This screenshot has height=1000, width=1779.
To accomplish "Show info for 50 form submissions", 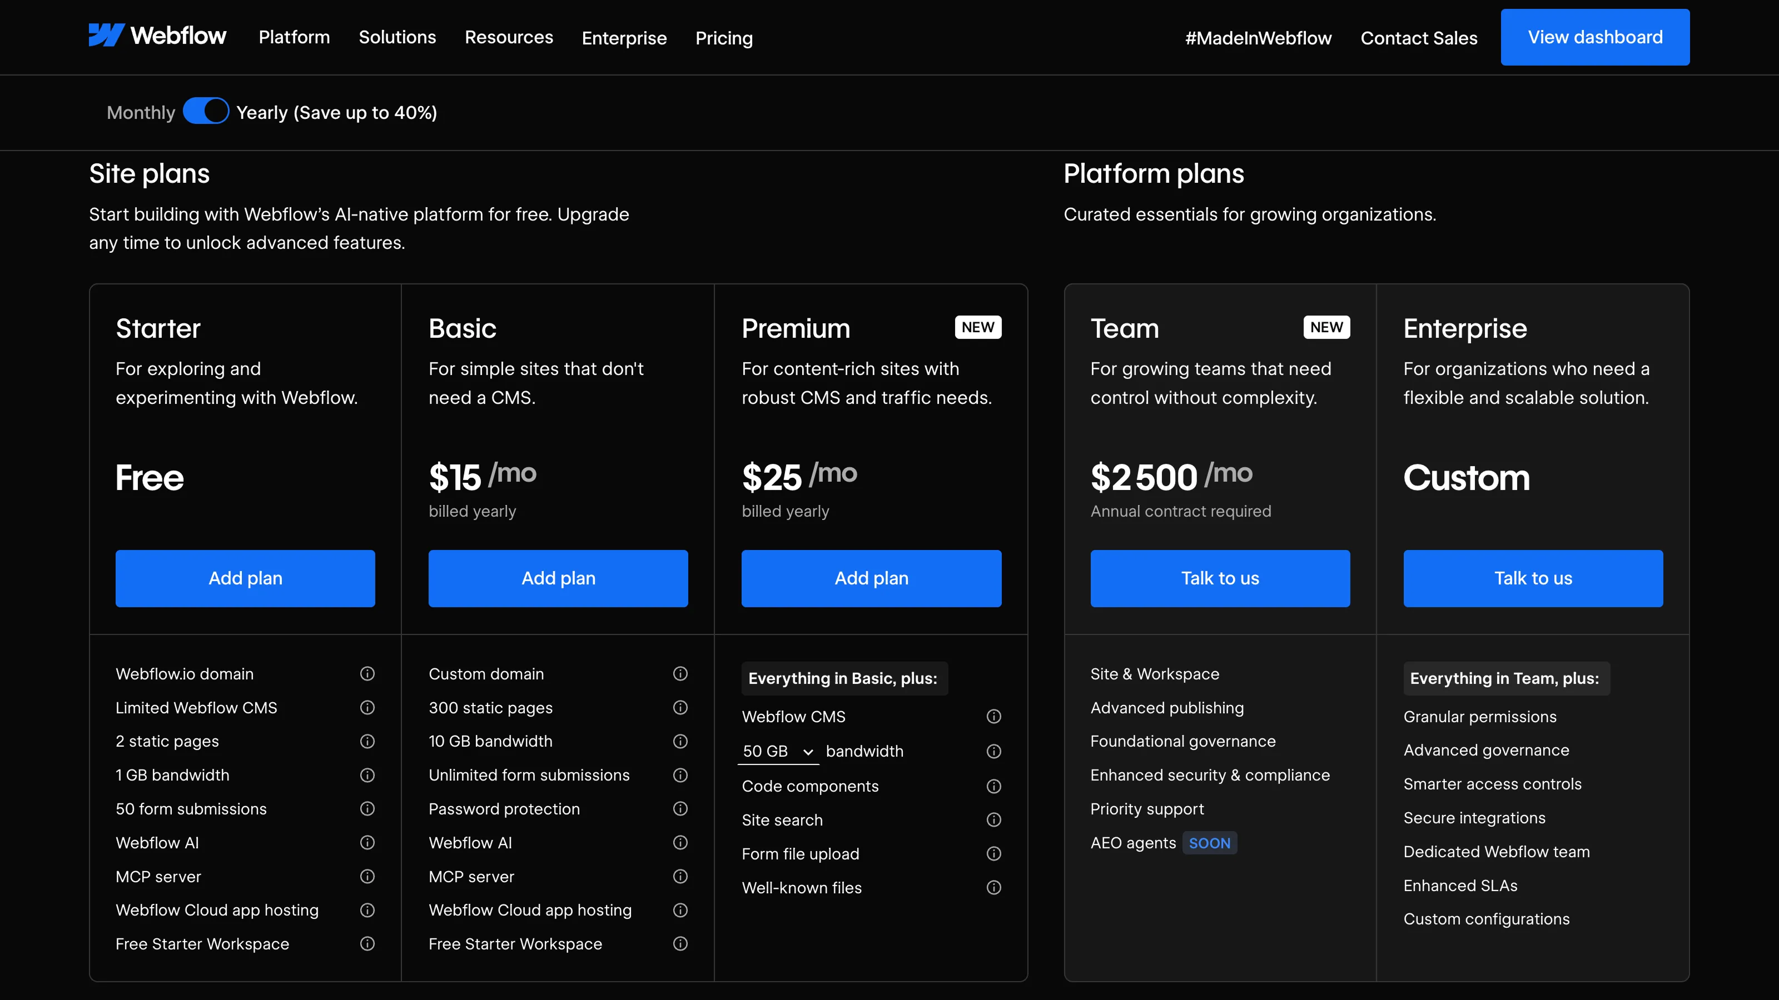I will 367,809.
